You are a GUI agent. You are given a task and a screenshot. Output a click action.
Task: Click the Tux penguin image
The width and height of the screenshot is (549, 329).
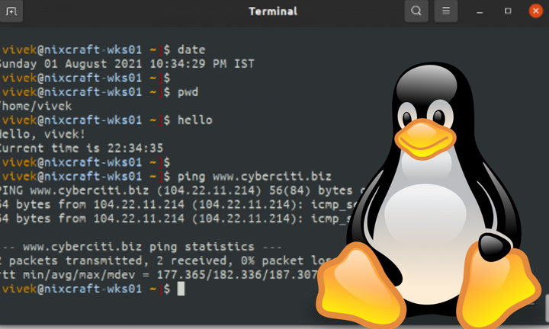pyautogui.click(x=429, y=194)
